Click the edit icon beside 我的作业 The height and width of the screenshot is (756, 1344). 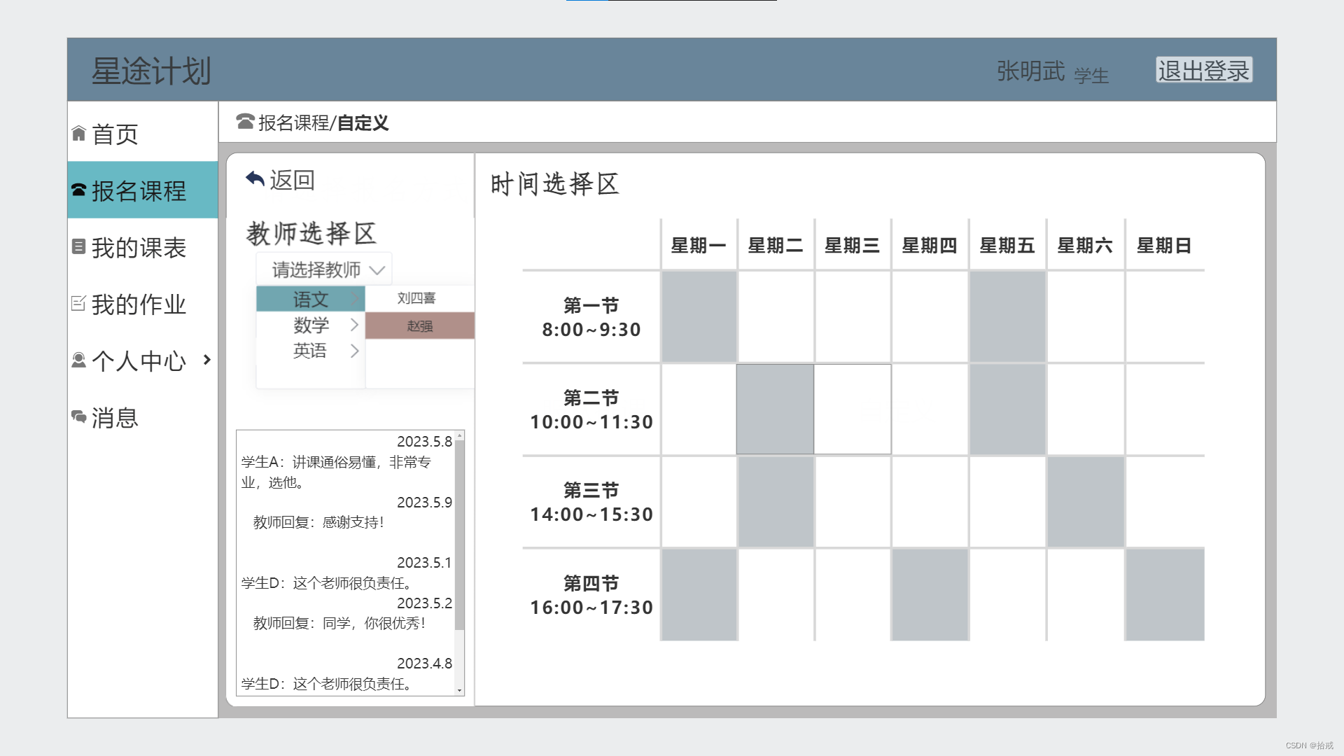(x=78, y=303)
